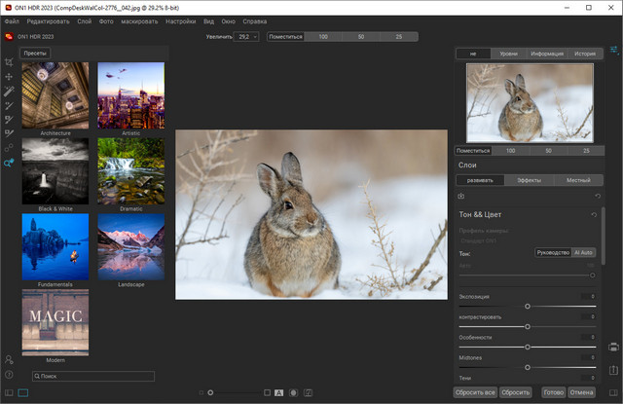This screenshot has width=623, height=404.
Task: Open the help question mark icon
Action: 9,375
